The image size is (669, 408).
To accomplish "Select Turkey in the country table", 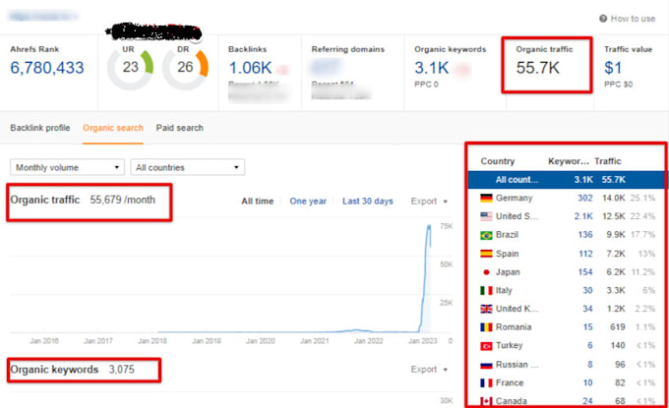I will point(509,346).
